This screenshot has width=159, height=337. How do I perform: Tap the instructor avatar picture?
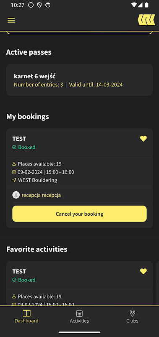coord(16,195)
